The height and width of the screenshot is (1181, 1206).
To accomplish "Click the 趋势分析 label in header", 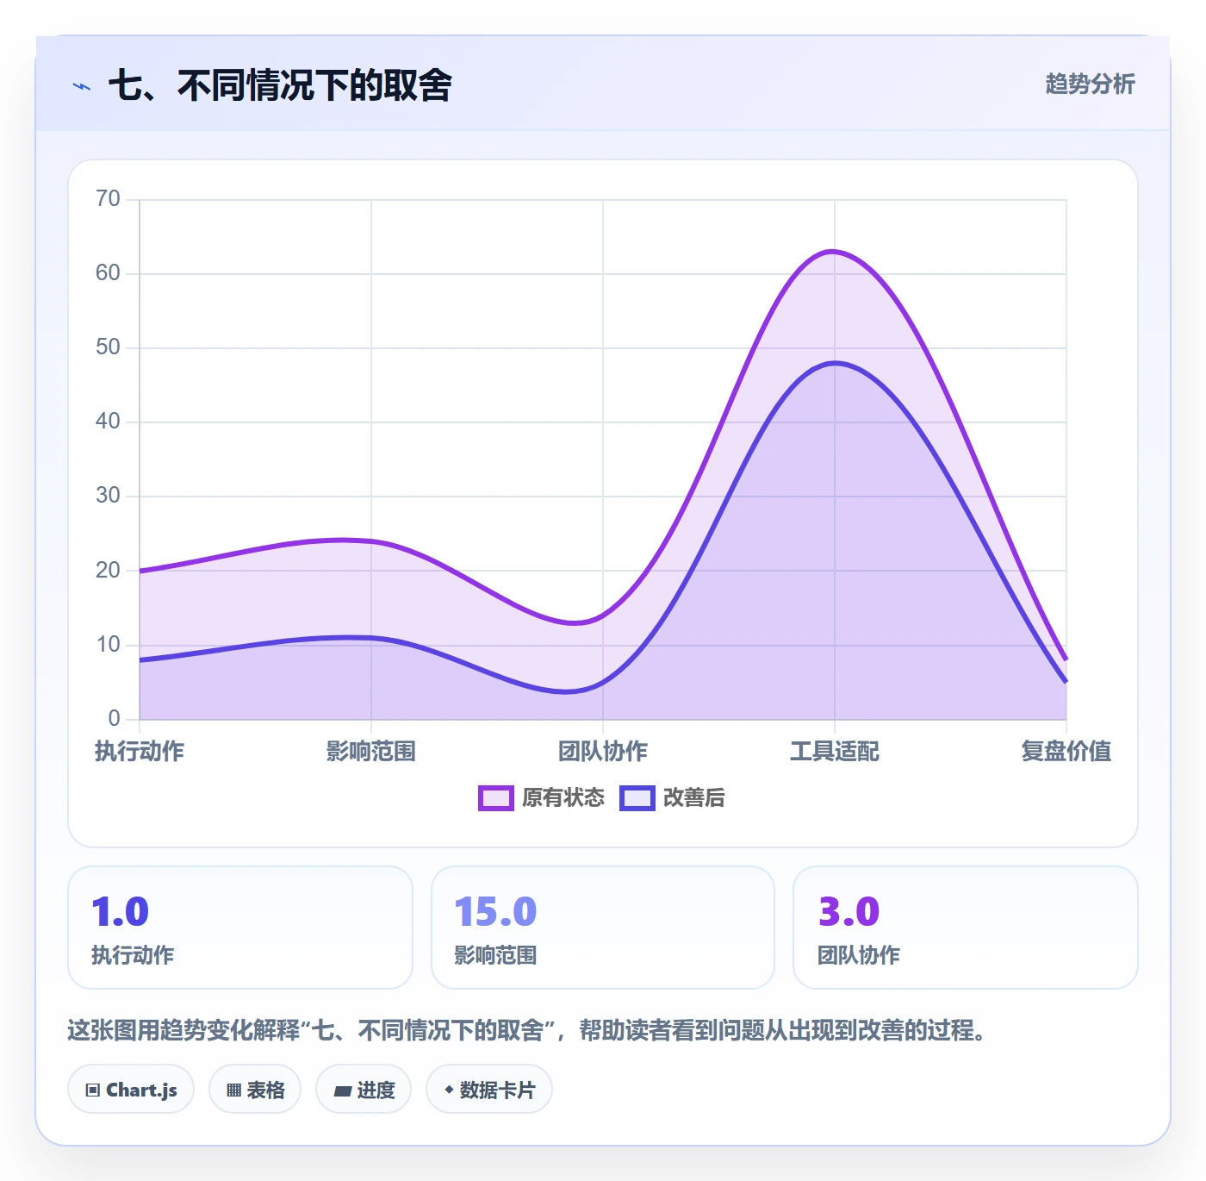I will coord(1090,84).
